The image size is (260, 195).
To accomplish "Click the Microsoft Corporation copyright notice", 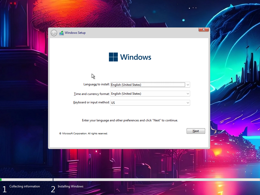I will click(x=83, y=134).
